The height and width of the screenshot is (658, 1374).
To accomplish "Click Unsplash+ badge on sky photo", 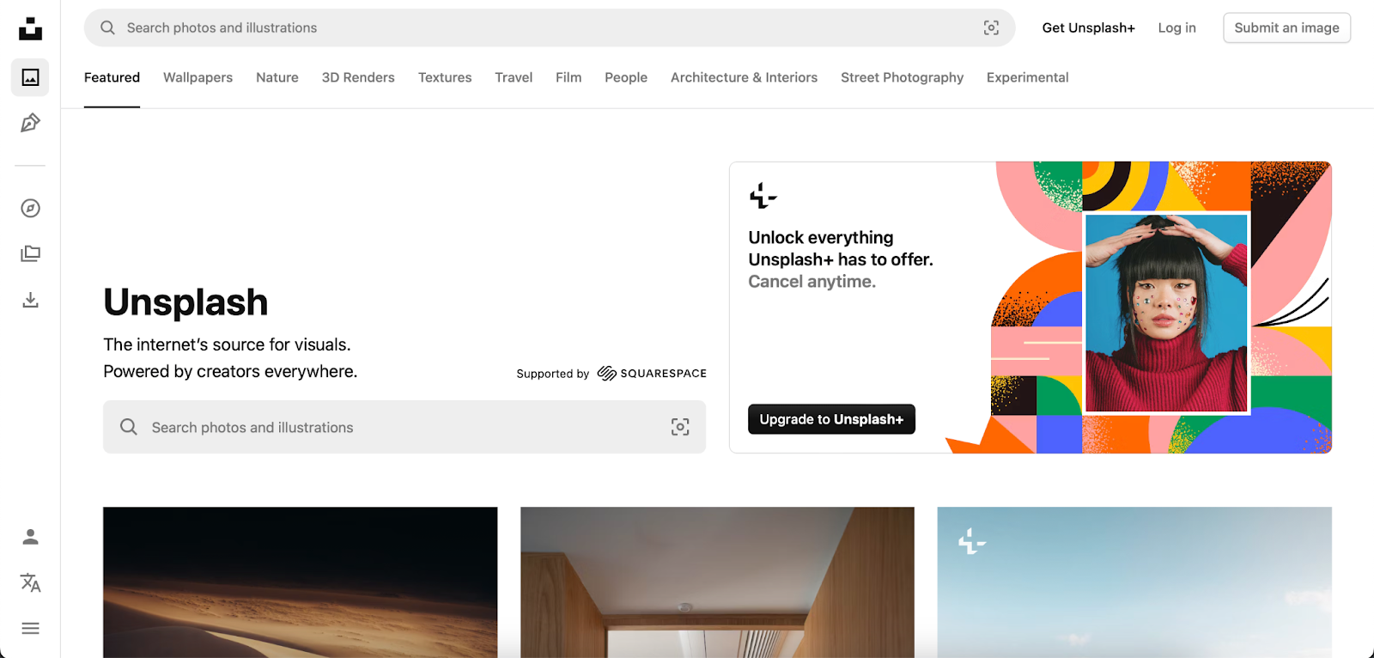I will tap(971, 541).
